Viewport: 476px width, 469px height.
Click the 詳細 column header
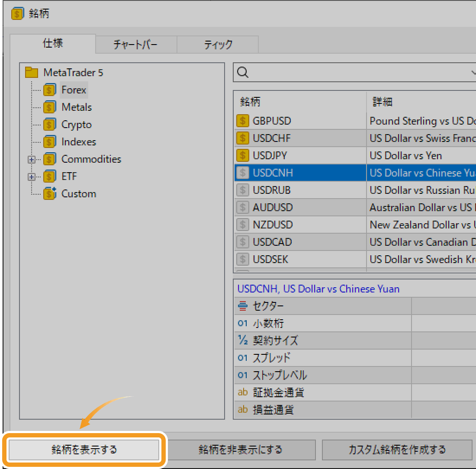(x=421, y=102)
